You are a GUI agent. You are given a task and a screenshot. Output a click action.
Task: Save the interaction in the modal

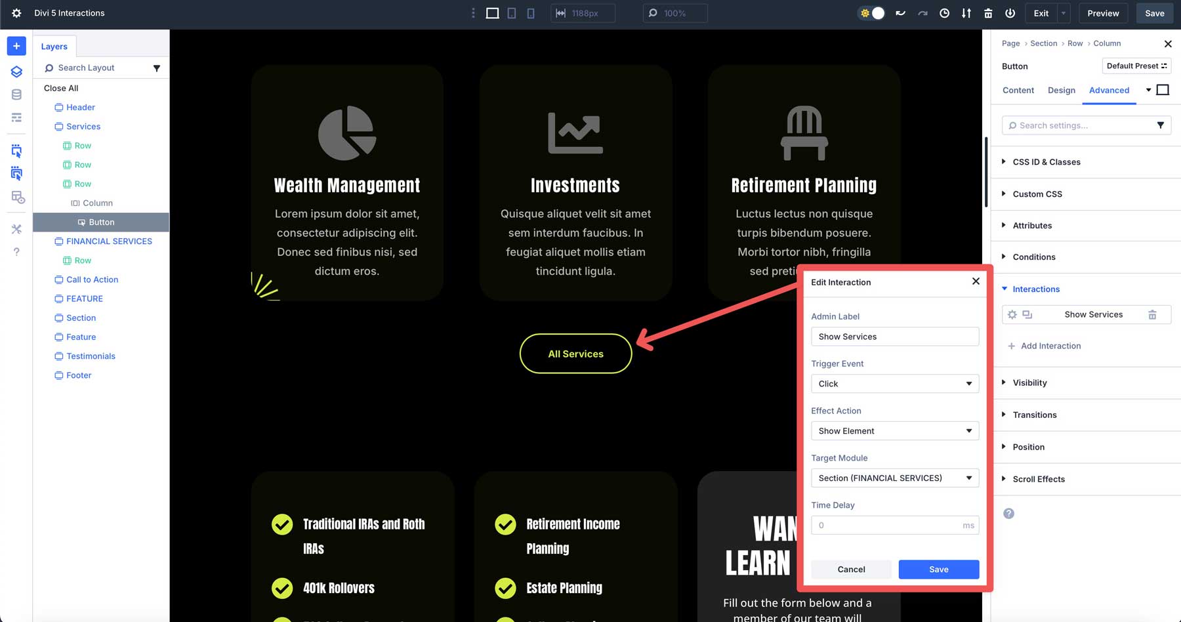pos(938,569)
